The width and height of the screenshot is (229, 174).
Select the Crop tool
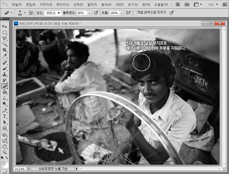5,50
